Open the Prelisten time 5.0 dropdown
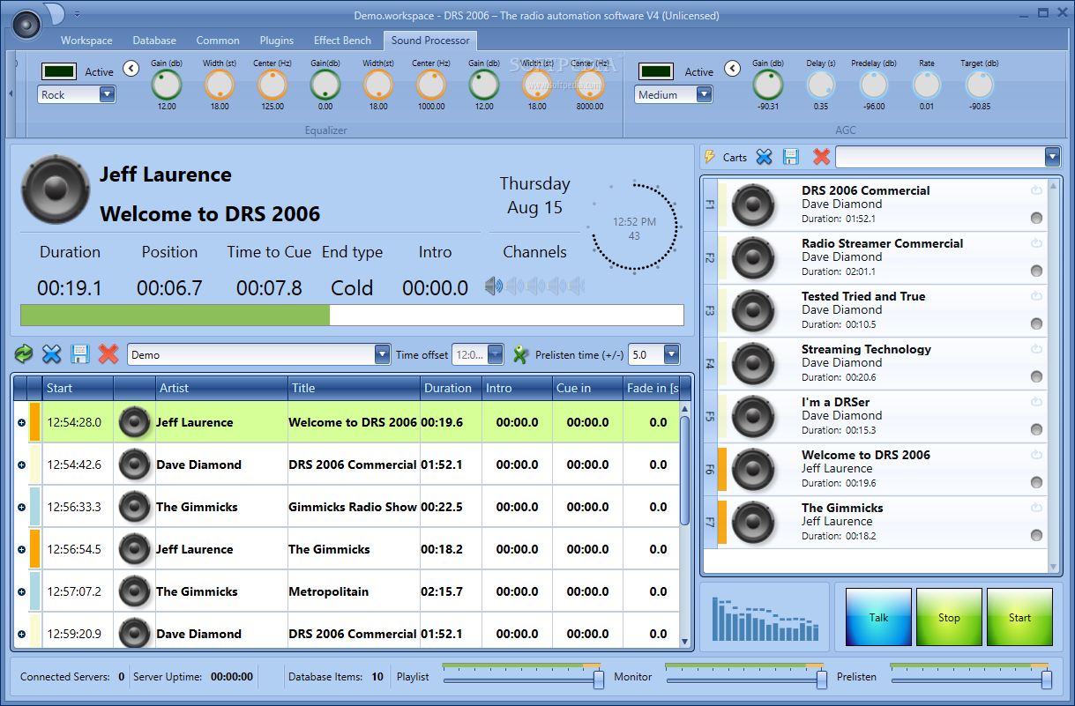This screenshot has width=1075, height=706. click(672, 354)
